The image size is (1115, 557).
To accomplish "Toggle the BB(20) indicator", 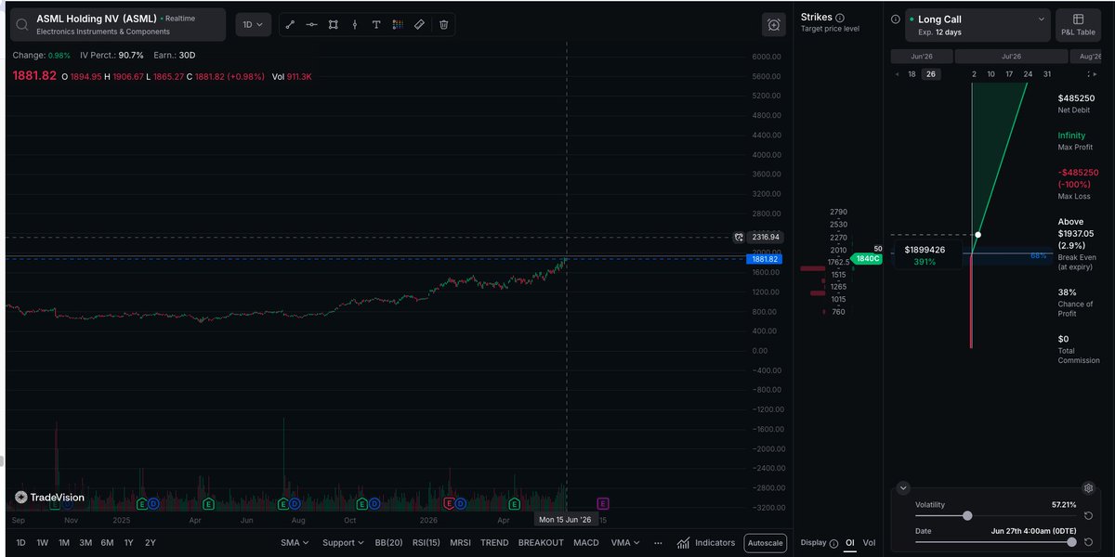I will pos(388,543).
